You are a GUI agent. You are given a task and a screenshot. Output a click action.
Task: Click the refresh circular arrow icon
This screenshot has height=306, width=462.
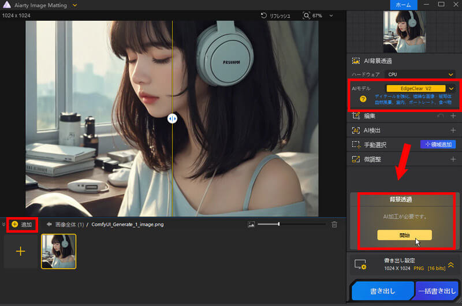tap(264, 16)
